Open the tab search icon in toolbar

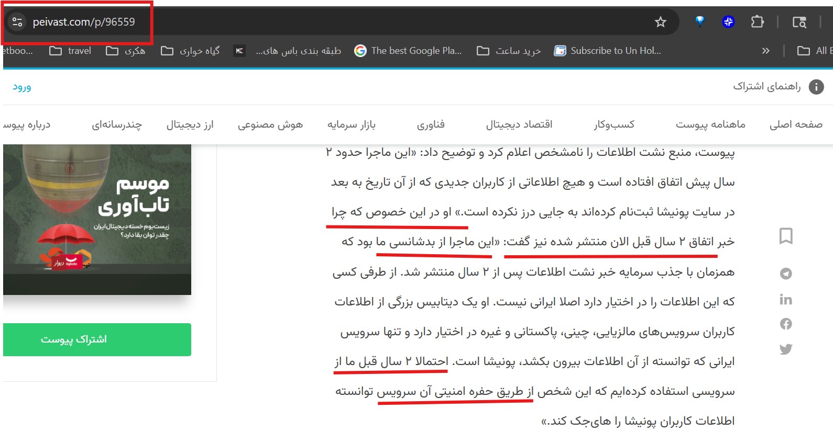point(799,22)
